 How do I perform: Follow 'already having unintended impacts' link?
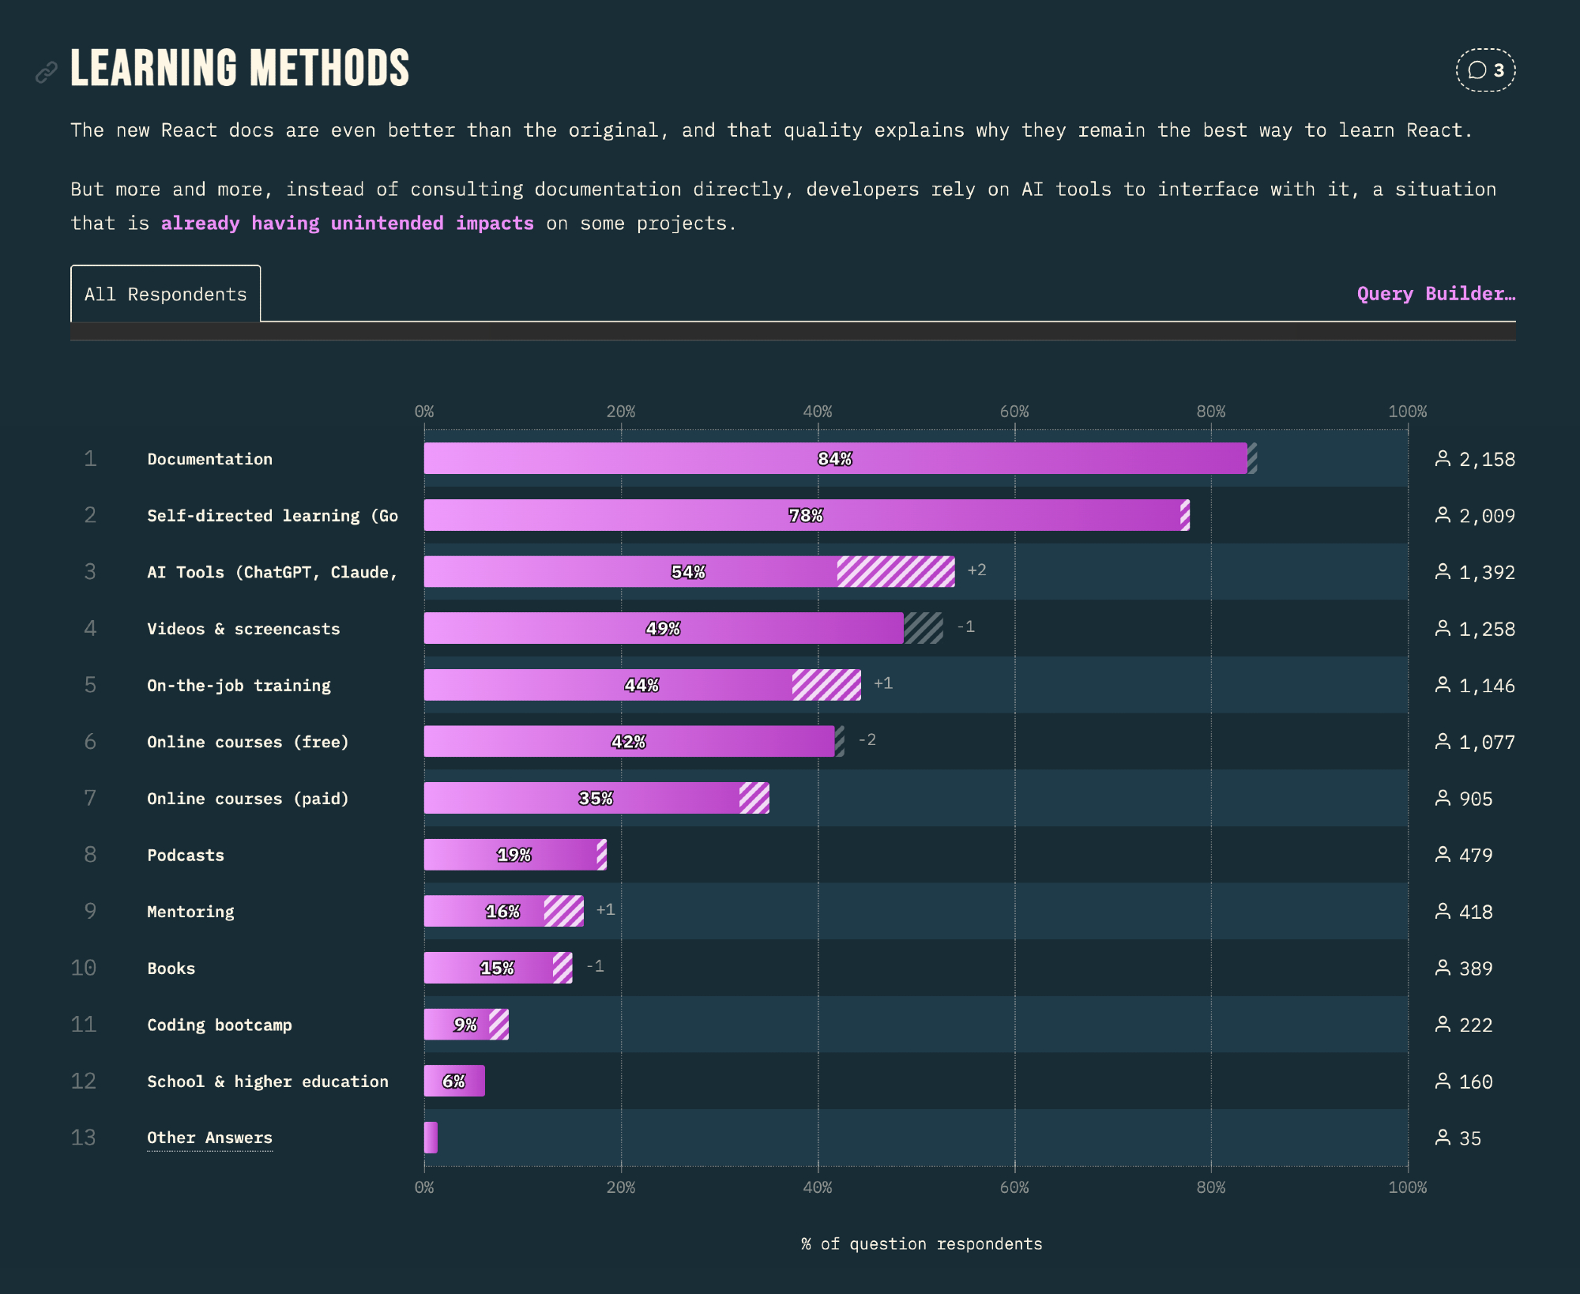(x=347, y=224)
